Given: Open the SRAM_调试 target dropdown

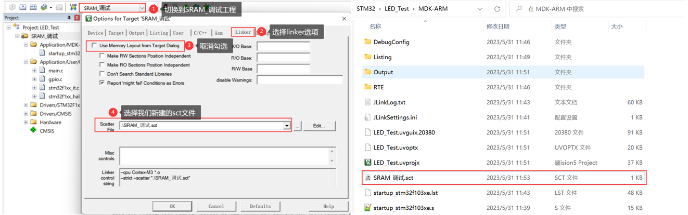Looking at the screenshot, I should click(142, 8).
